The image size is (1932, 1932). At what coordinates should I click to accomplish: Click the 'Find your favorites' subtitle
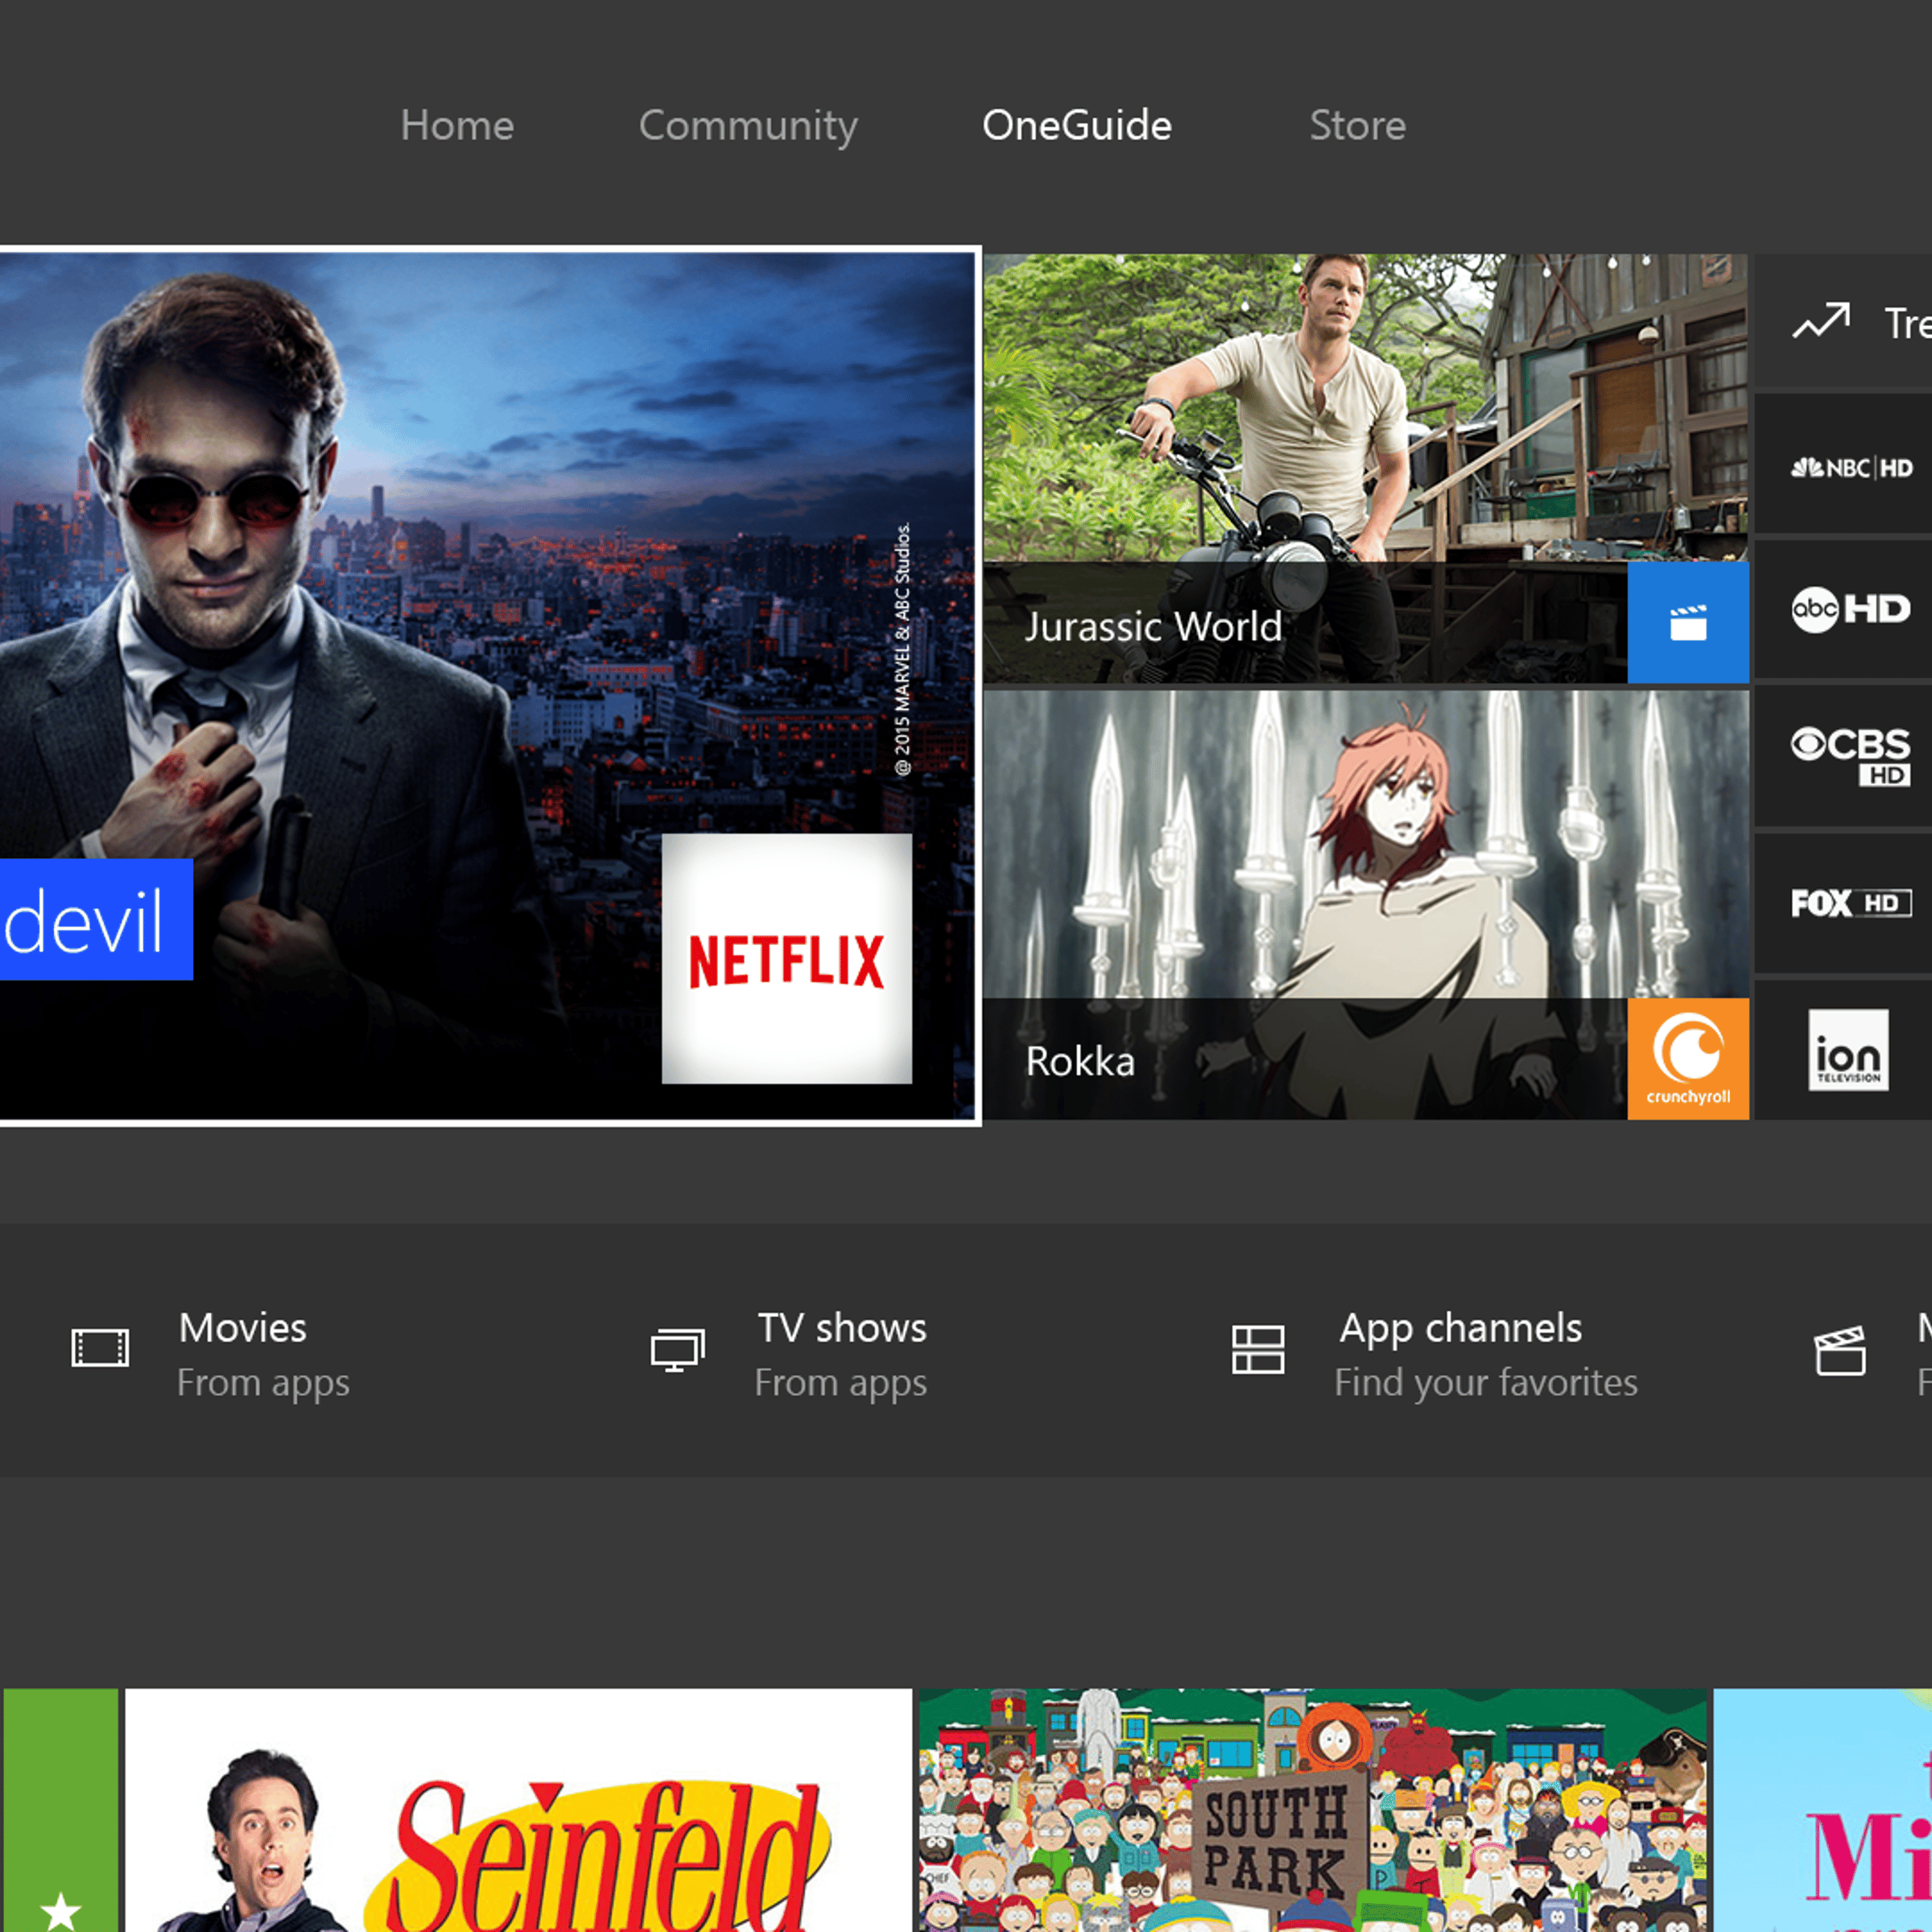1486,1382
